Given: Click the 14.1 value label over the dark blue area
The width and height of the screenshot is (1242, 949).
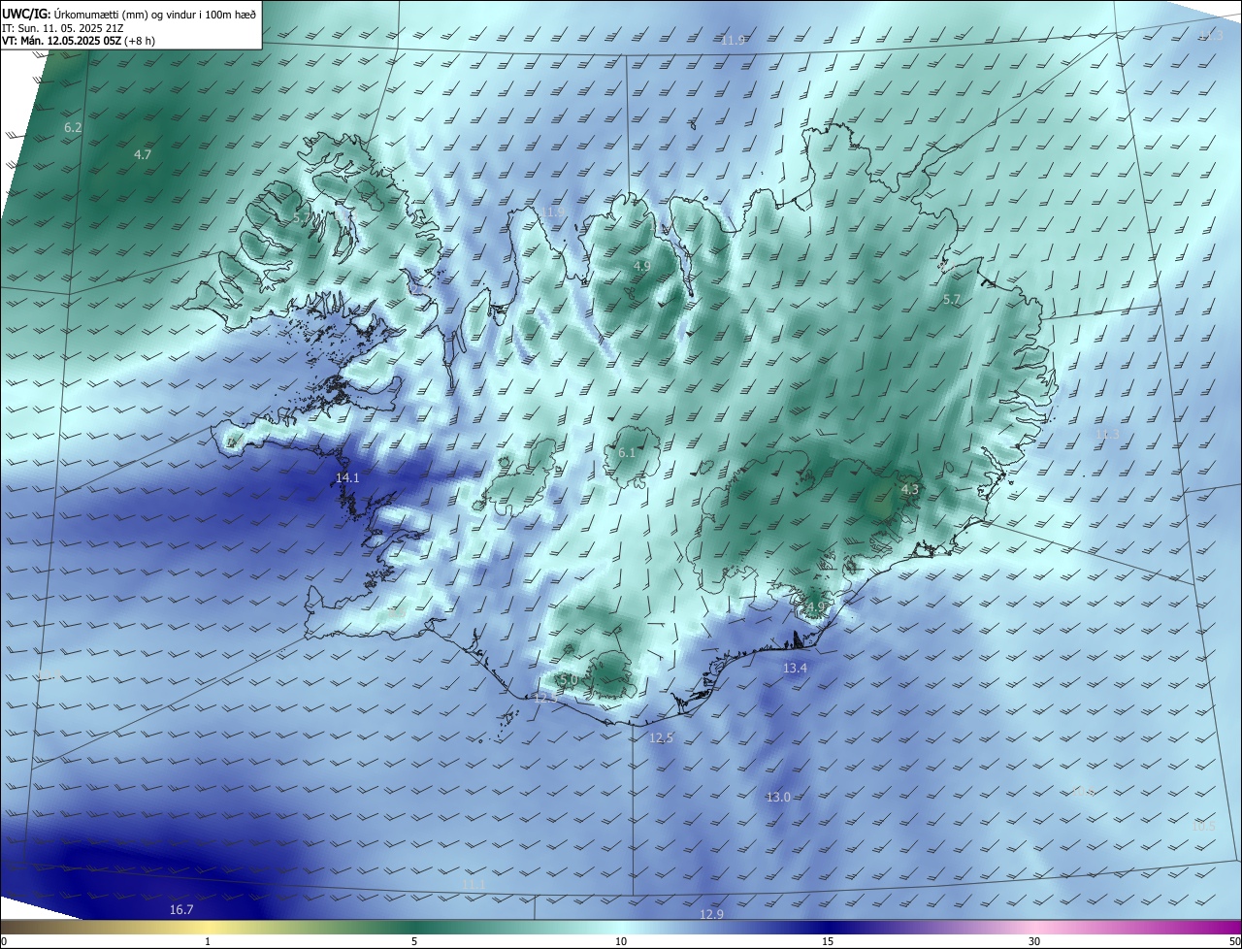Looking at the screenshot, I should coord(347,478).
